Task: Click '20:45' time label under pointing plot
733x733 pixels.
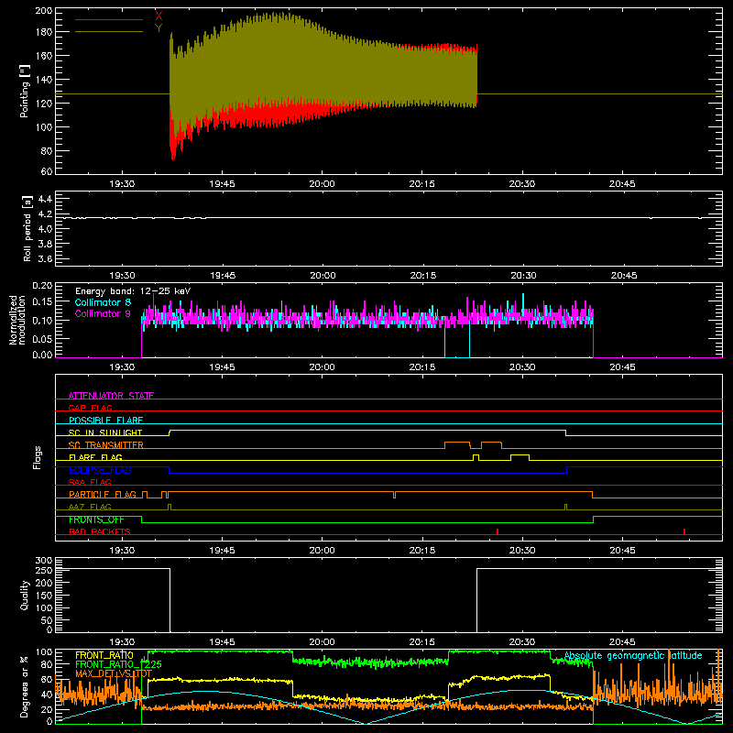Action: pos(622,184)
